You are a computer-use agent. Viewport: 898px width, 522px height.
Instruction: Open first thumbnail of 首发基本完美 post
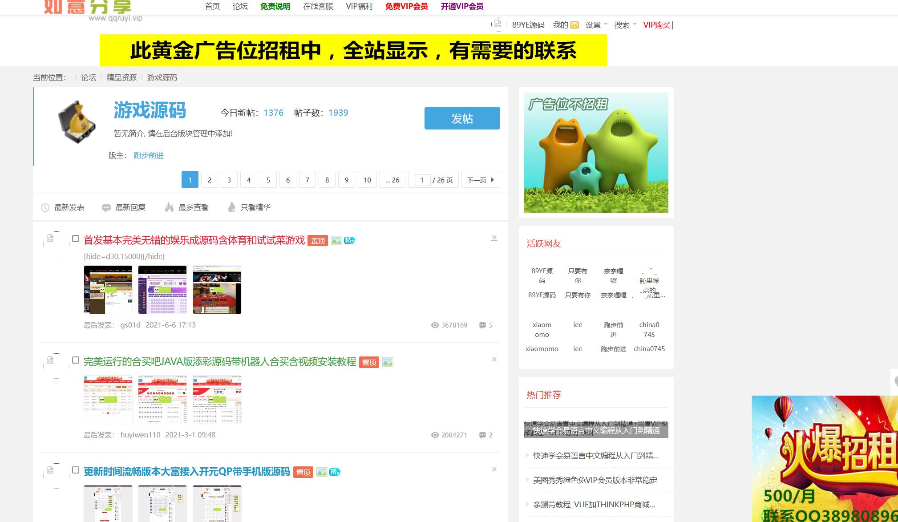pos(108,290)
